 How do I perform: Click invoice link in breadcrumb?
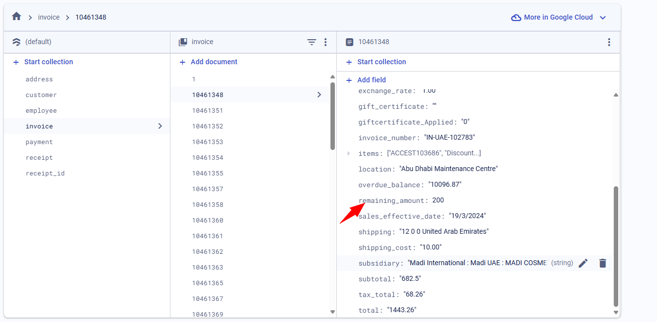point(49,17)
